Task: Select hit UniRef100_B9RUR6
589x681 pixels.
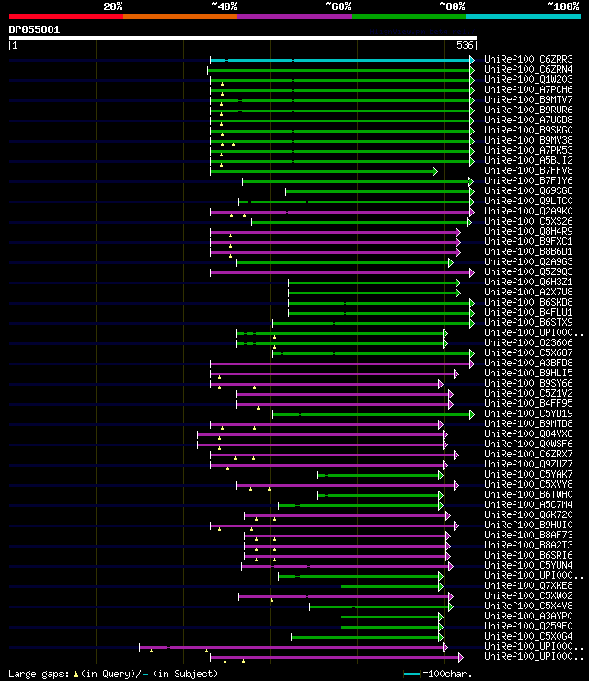Action: pyautogui.click(x=528, y=110)
